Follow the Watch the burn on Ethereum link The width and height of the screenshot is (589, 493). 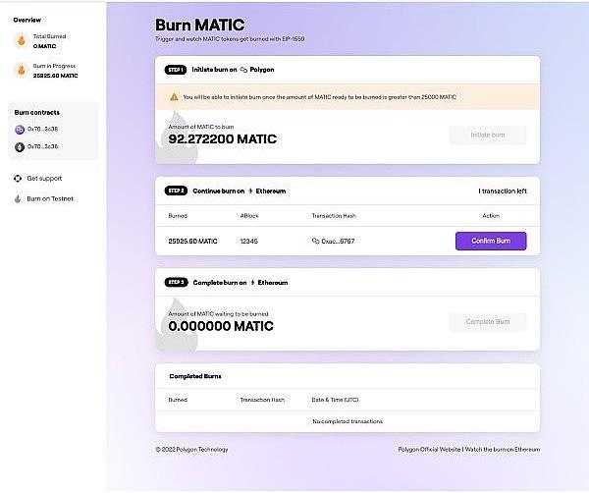coord(504,449)
